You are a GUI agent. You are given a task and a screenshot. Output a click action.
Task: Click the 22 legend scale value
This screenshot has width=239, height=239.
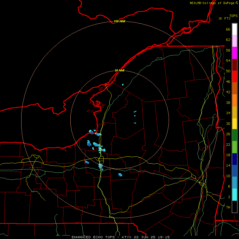coord(228,144)
